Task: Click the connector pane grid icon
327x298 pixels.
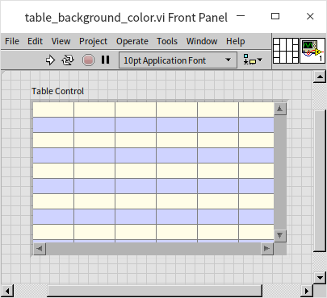Action: tap(286, 51)
